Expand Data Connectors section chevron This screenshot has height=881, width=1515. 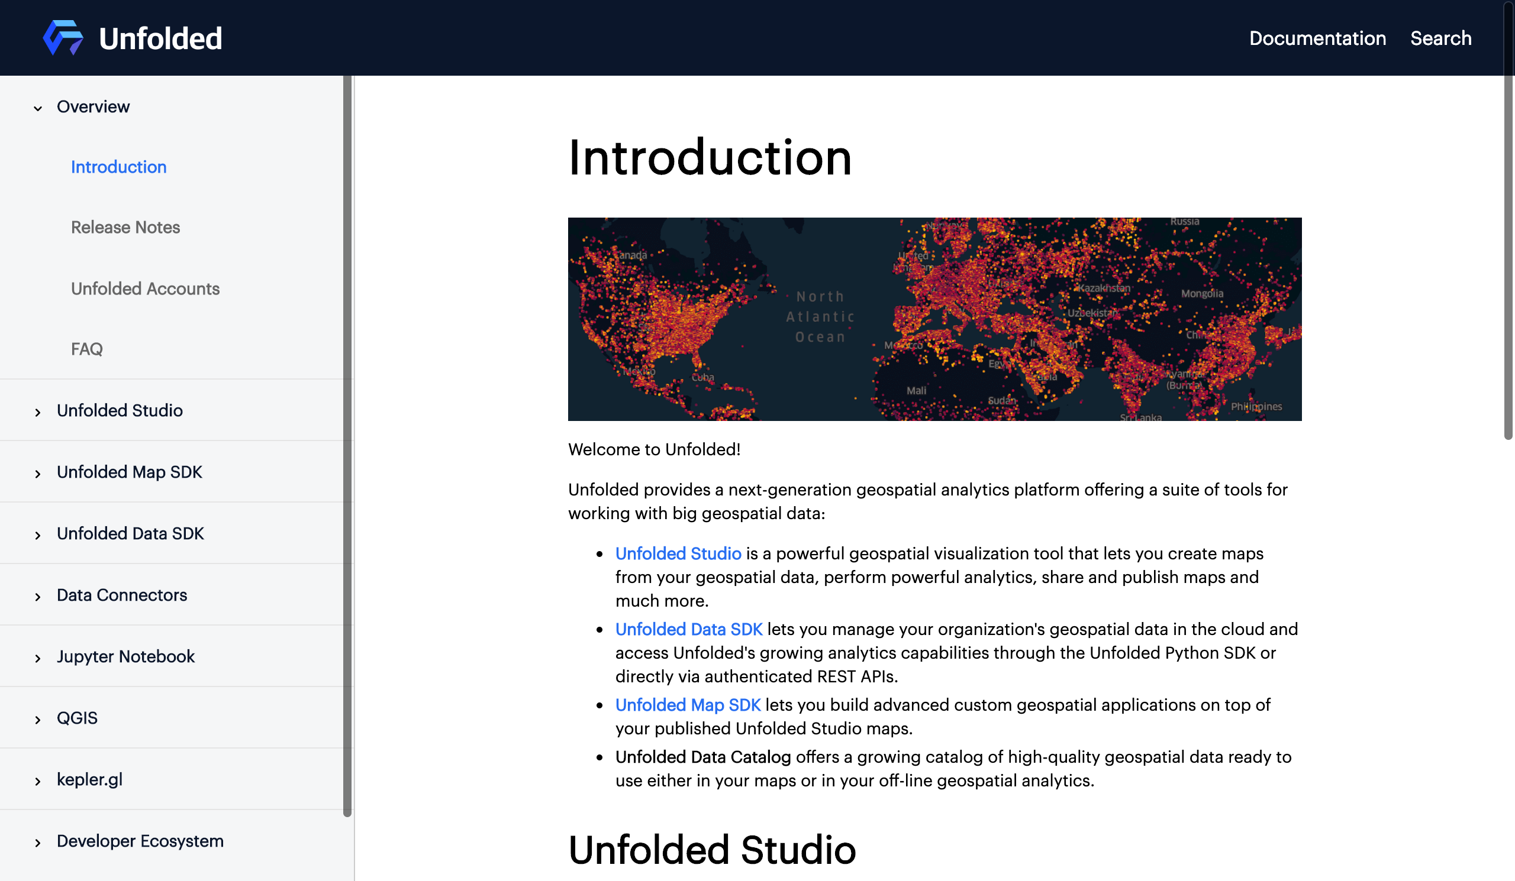(38, 597)
